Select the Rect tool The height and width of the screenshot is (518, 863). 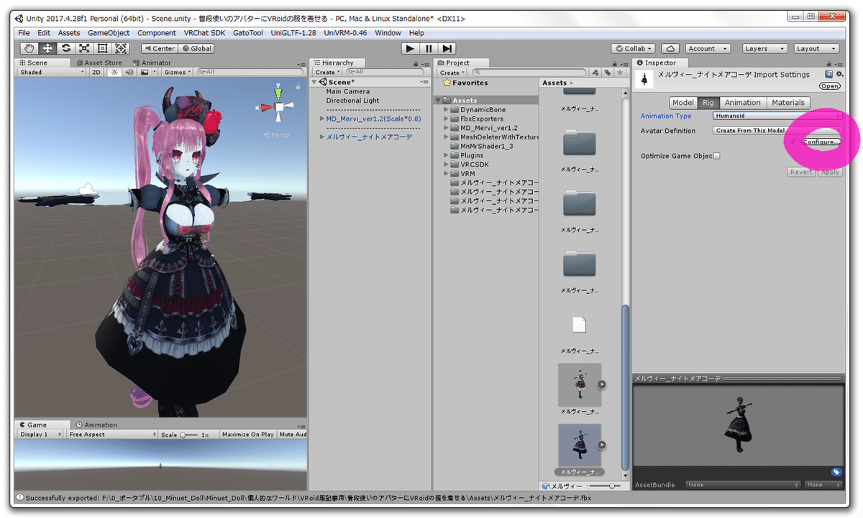(102, 48)
